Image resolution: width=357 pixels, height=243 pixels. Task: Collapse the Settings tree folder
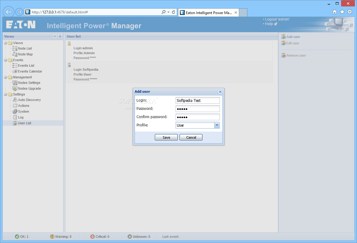click(5, 94)
